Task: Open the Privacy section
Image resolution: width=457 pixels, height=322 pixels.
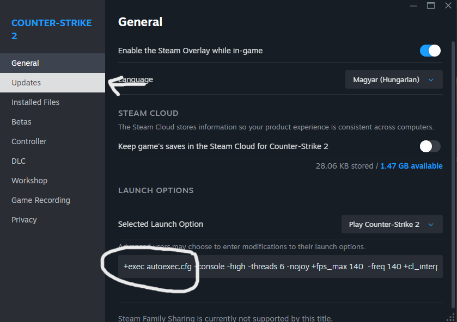Action: [x=52, y=220]
